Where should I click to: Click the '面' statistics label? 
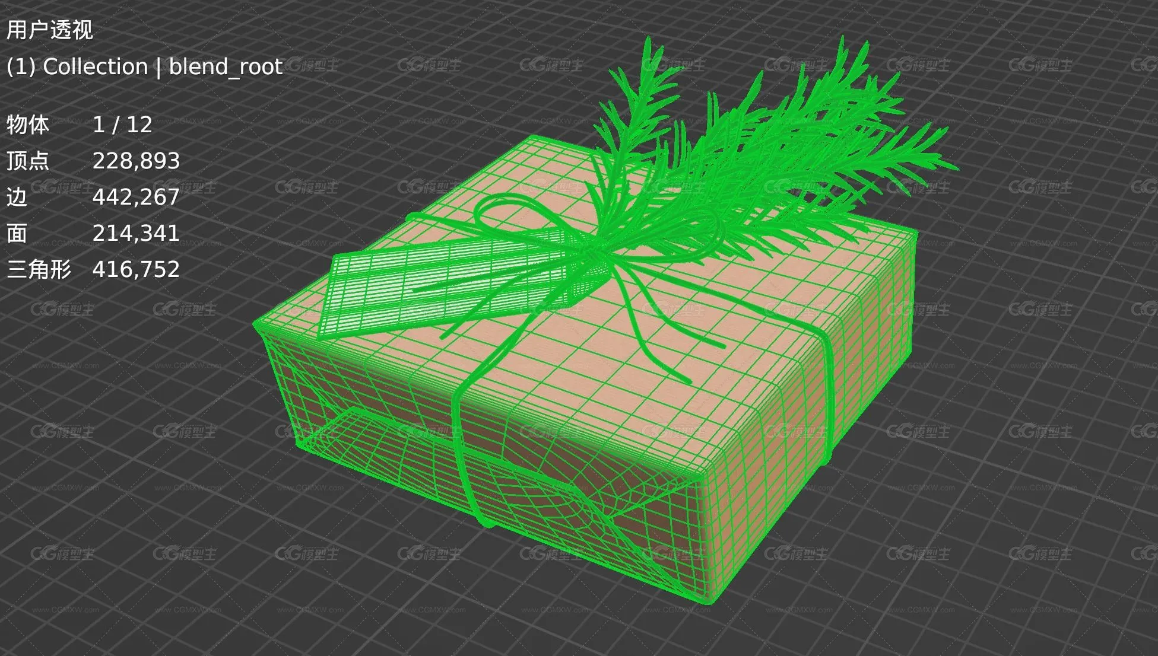tap(17, 233)
